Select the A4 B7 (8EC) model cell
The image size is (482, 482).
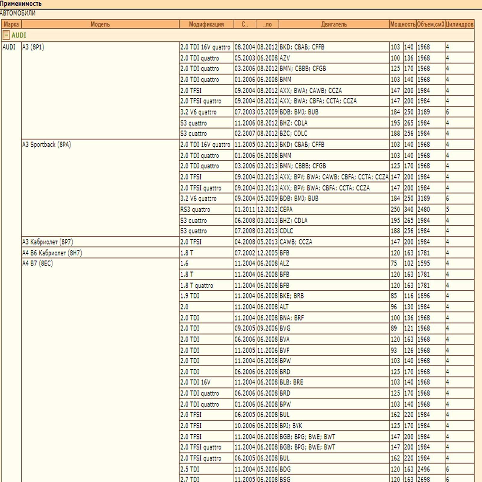coord(38,263)
